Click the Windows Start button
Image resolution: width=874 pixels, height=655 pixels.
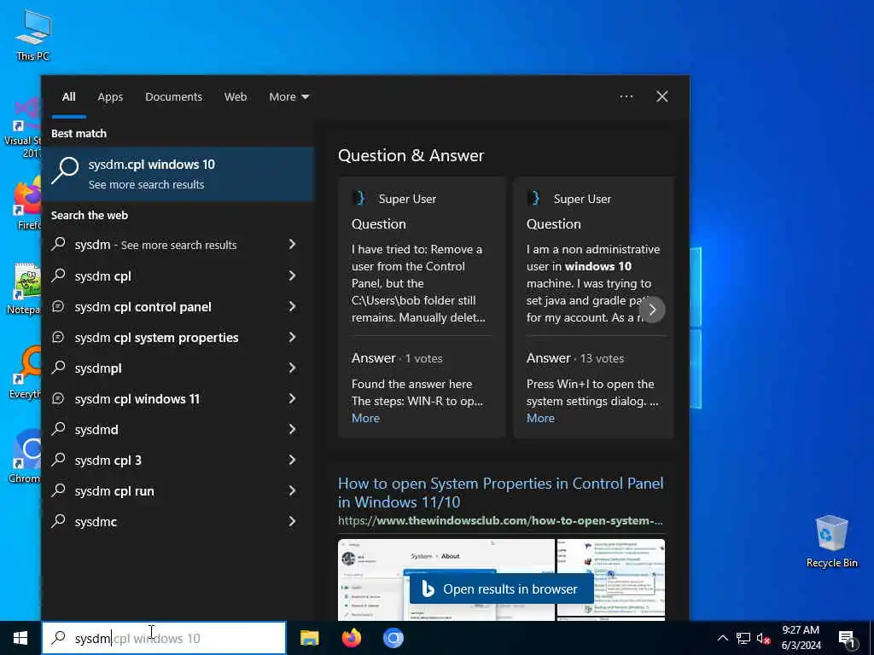pyautogui.click(x=20, y=638)
